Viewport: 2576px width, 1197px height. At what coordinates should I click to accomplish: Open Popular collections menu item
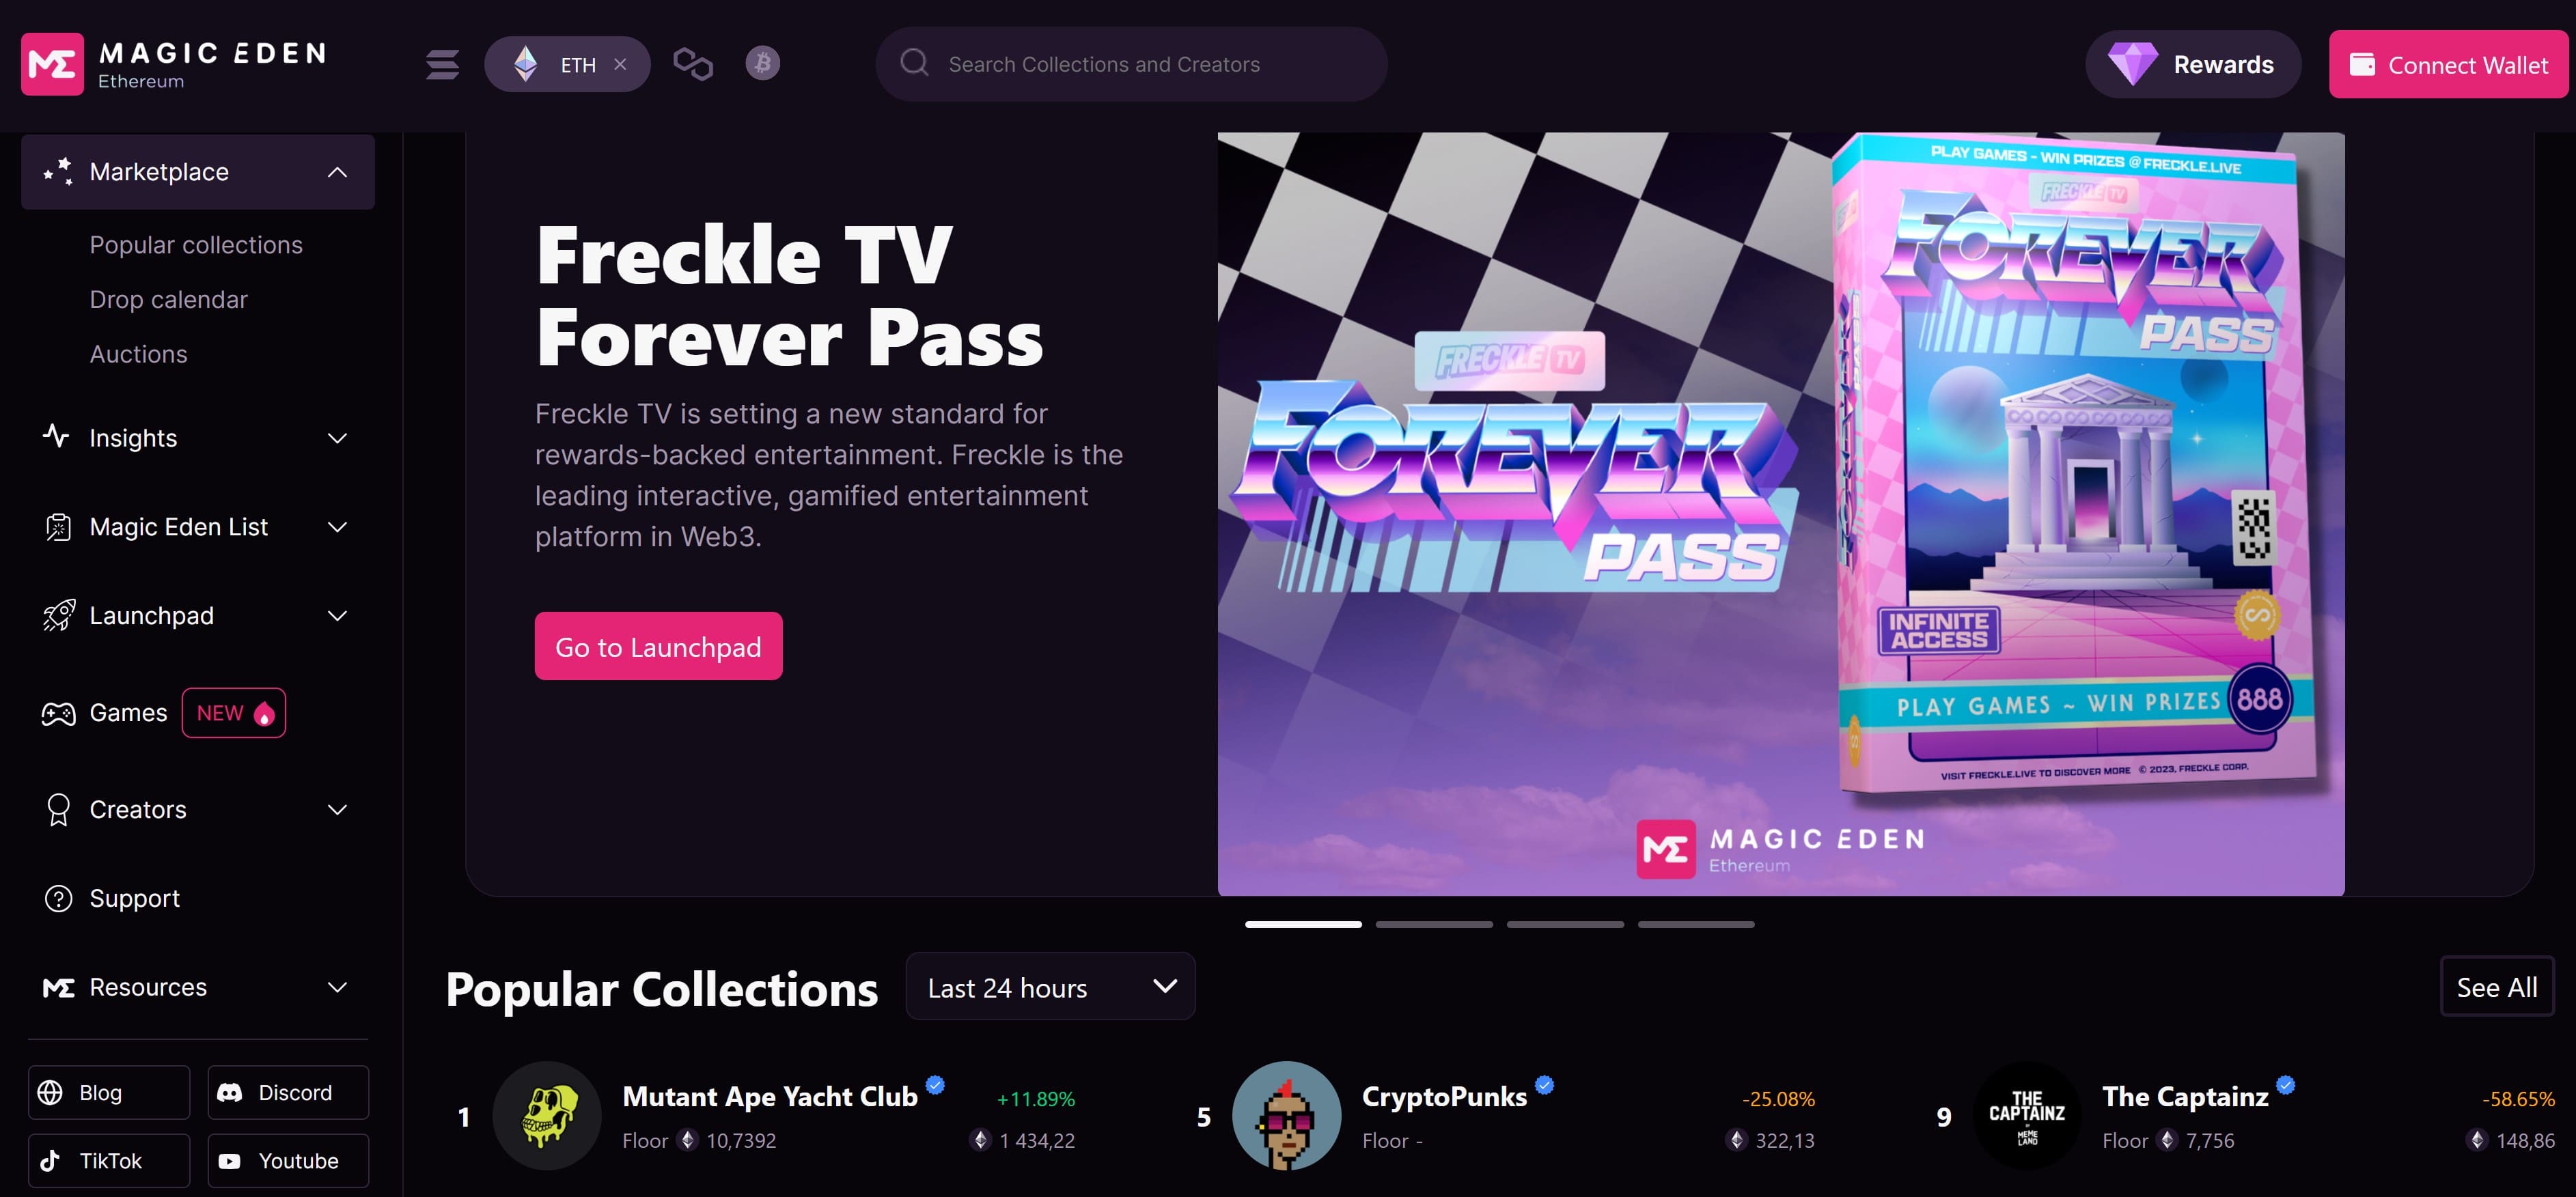tap(196, 245)
